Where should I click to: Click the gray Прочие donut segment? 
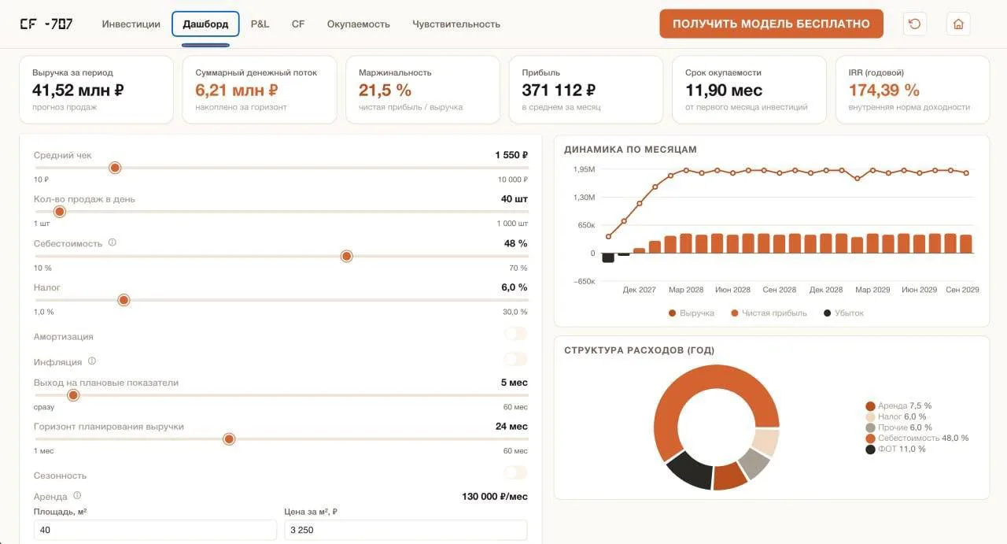click(754, 464)
